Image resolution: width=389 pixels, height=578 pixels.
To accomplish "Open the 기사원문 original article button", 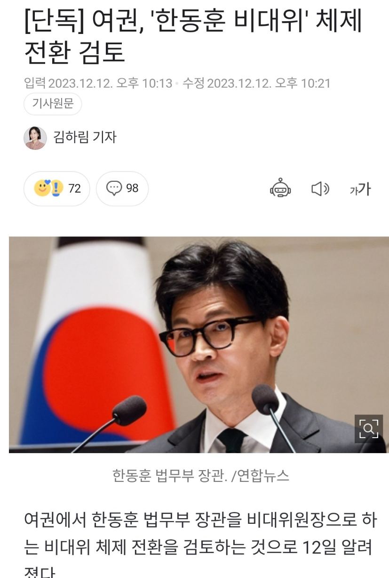I will 53,104.
